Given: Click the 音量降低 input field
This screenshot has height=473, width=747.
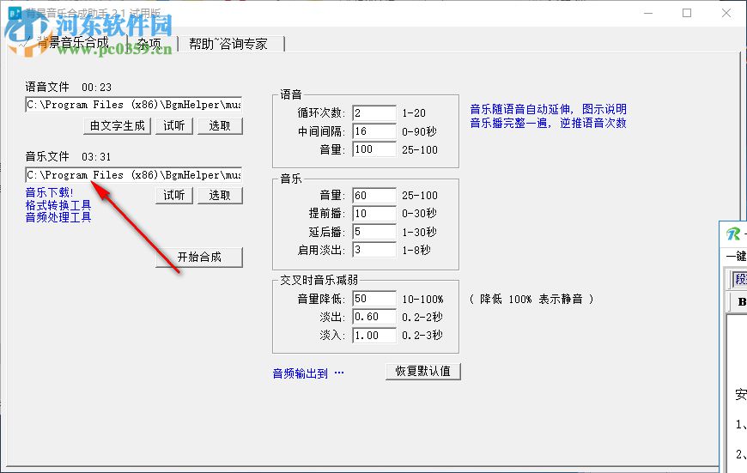Looking at the screenshot, I should (374, 299).
